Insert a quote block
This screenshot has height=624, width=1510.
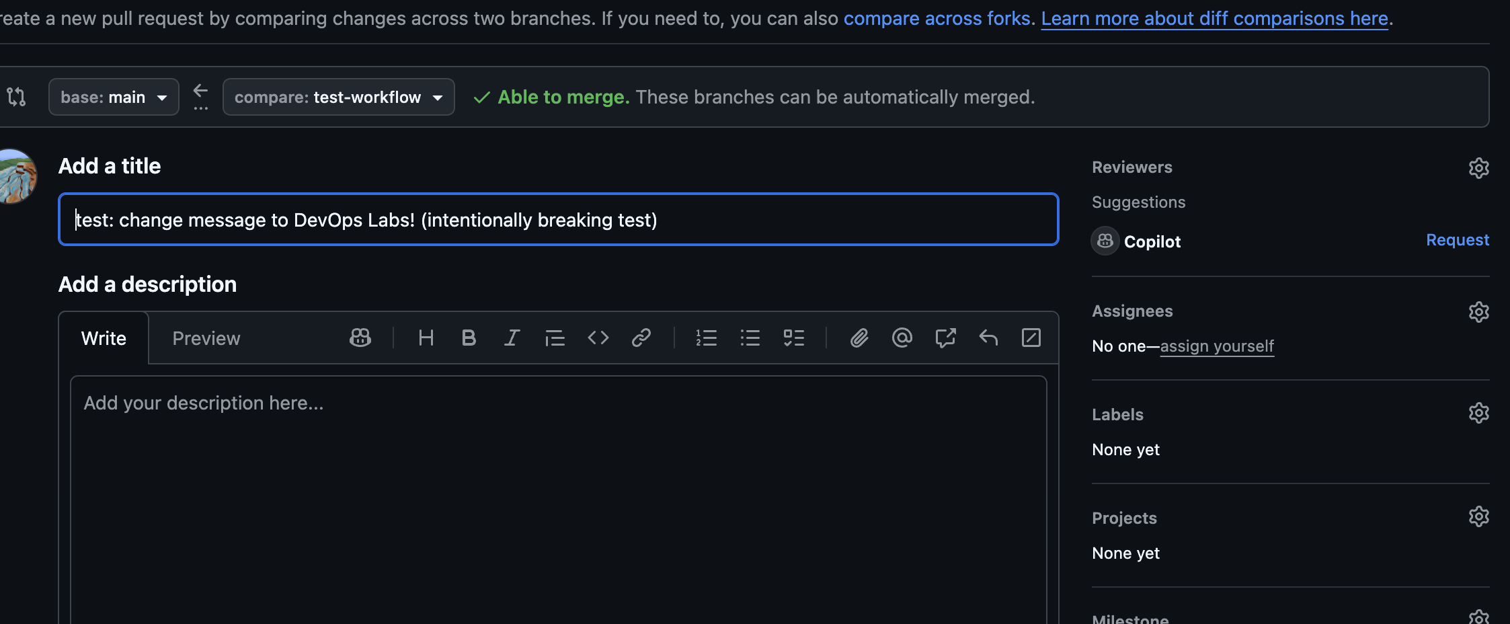555,338
